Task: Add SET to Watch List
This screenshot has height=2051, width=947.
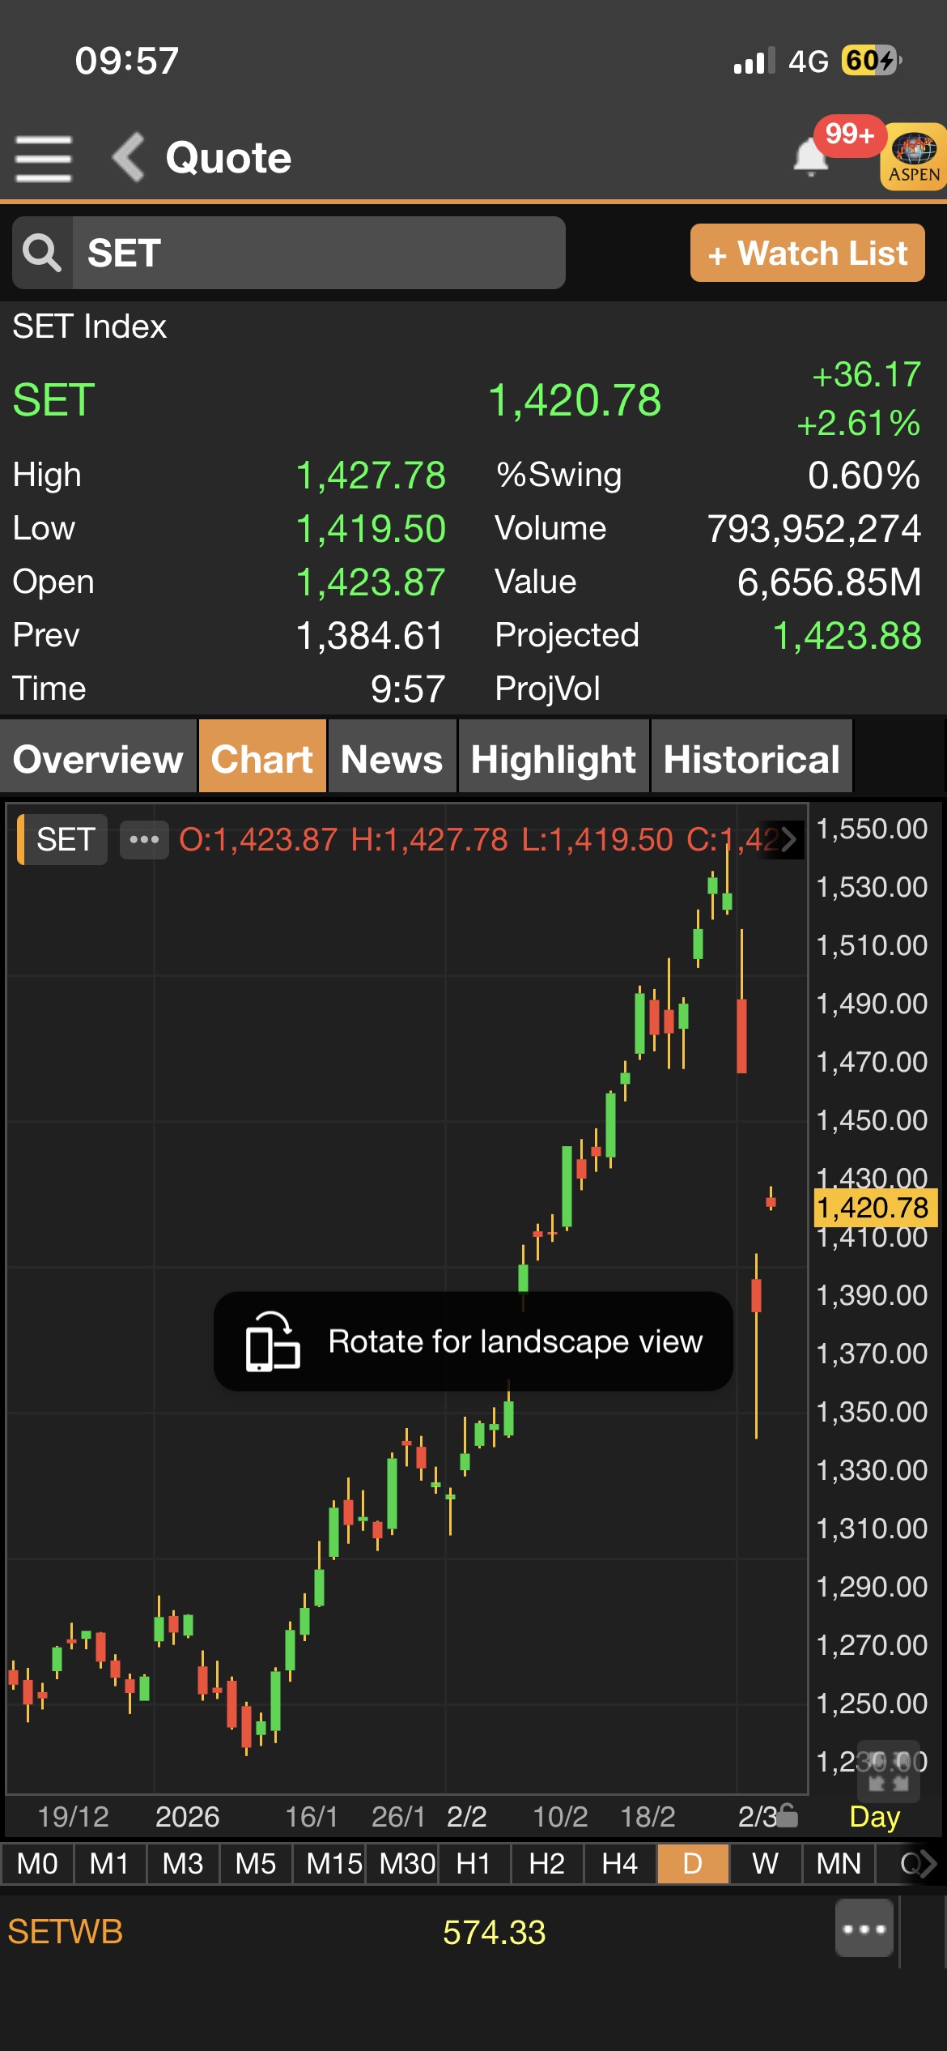Action: (807, 254)
